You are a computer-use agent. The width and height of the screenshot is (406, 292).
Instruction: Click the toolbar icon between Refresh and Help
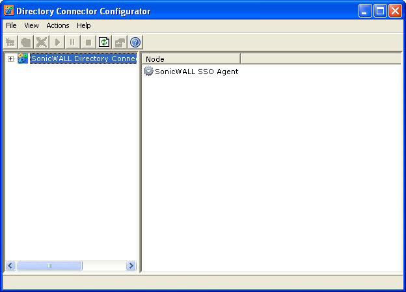coord(120,42)
